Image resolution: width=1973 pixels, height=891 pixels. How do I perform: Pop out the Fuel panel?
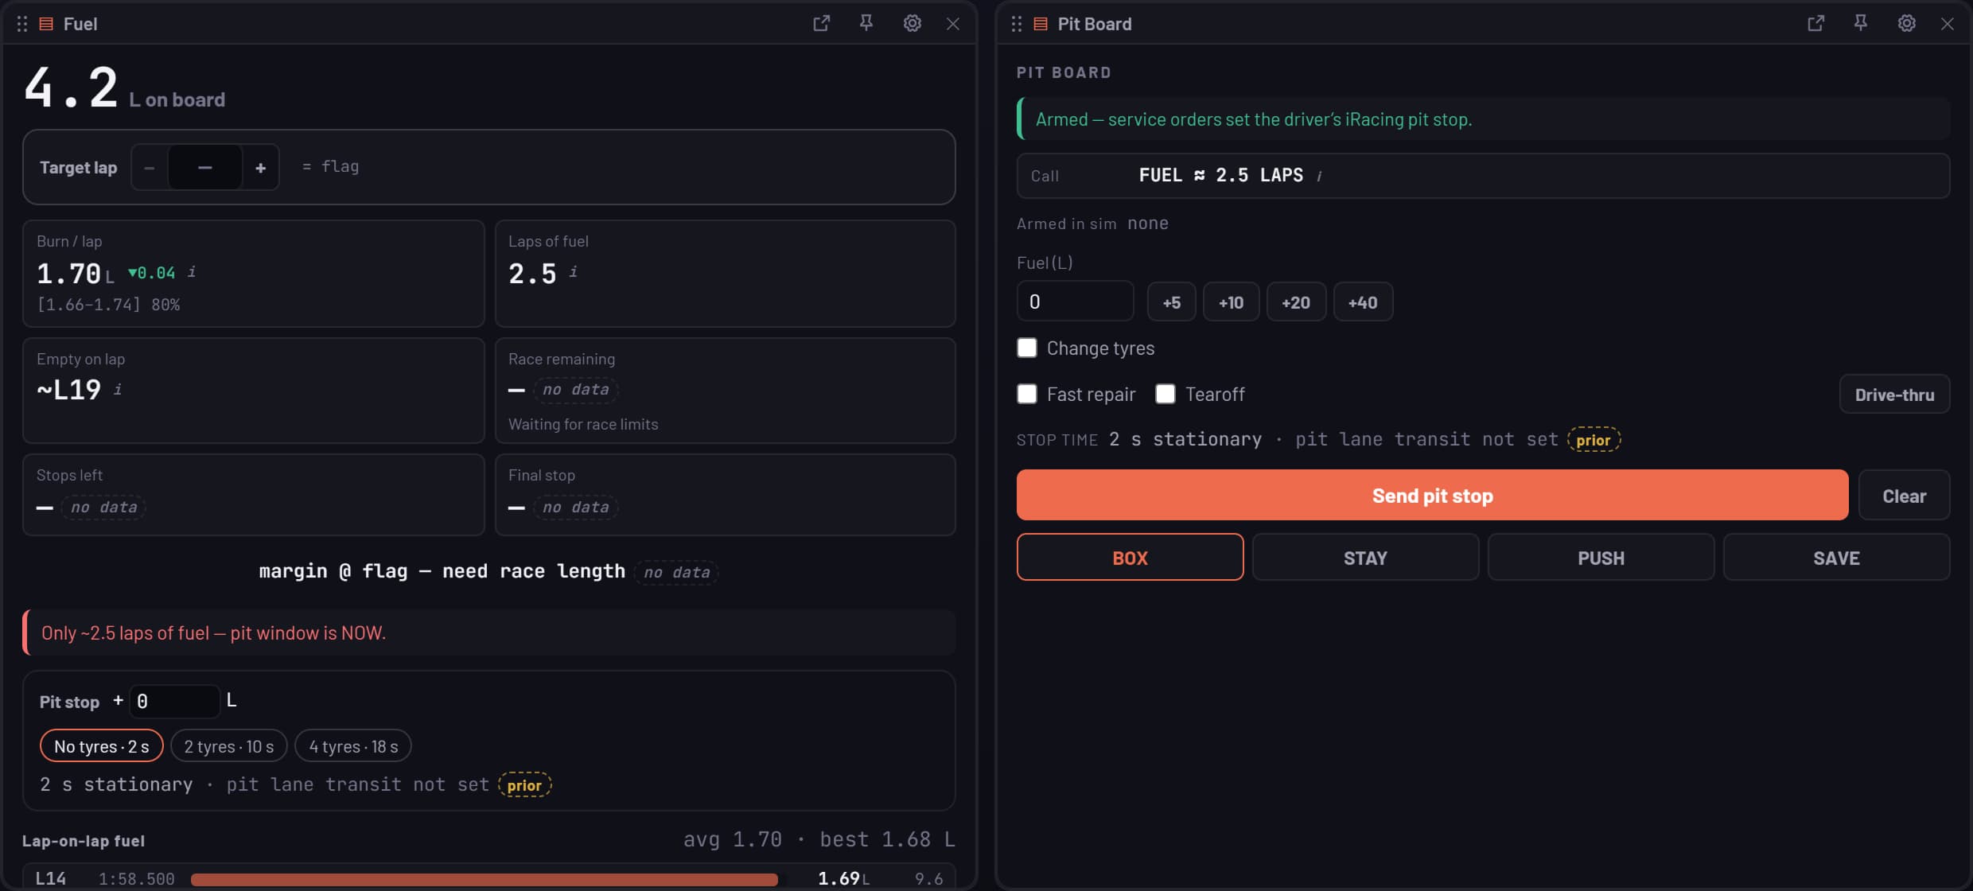(821, 24)
